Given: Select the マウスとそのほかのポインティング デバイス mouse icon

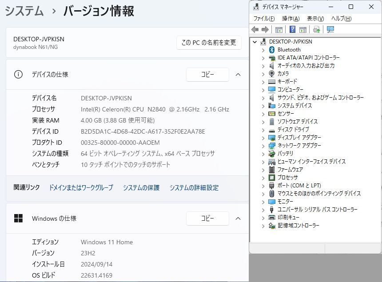Looking at the screenshot, I should 272,193.
